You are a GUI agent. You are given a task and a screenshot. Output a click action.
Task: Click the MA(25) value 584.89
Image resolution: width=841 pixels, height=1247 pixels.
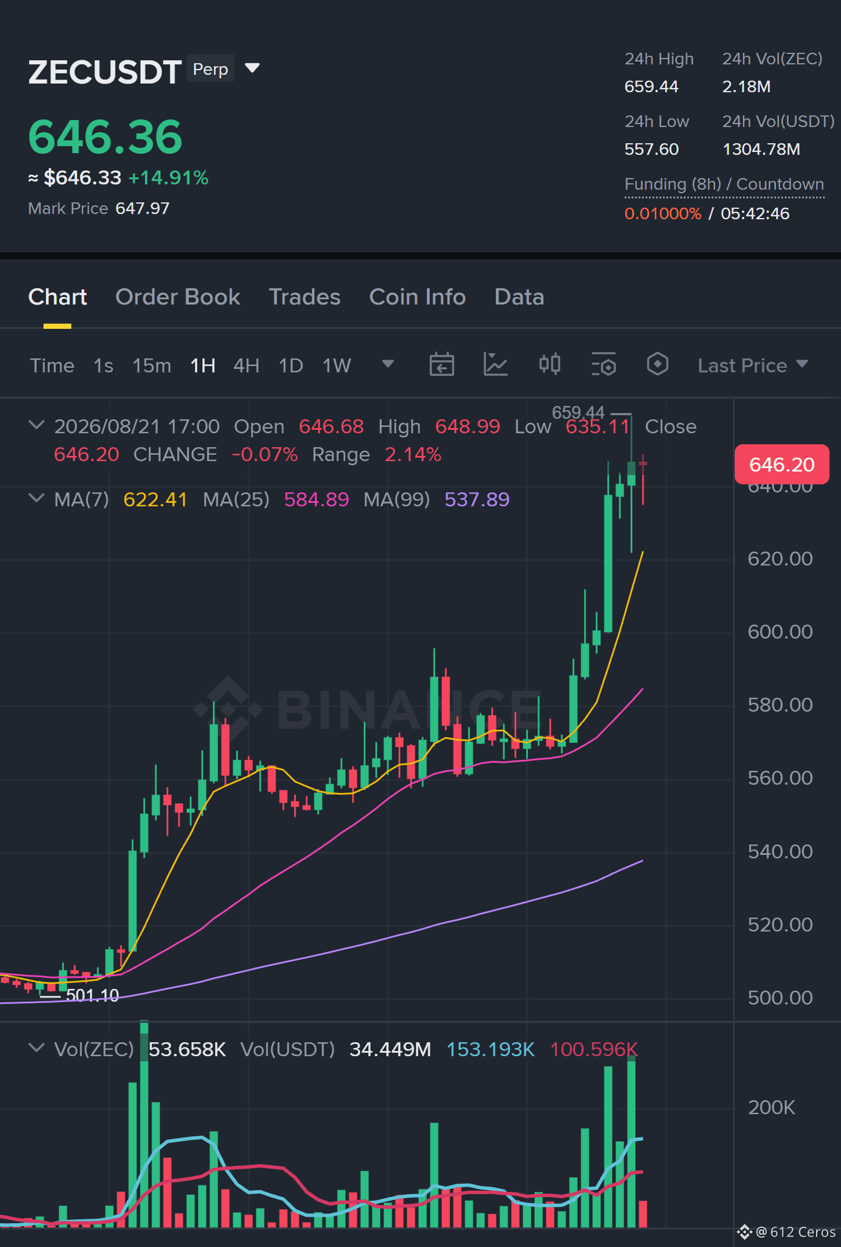317,499
